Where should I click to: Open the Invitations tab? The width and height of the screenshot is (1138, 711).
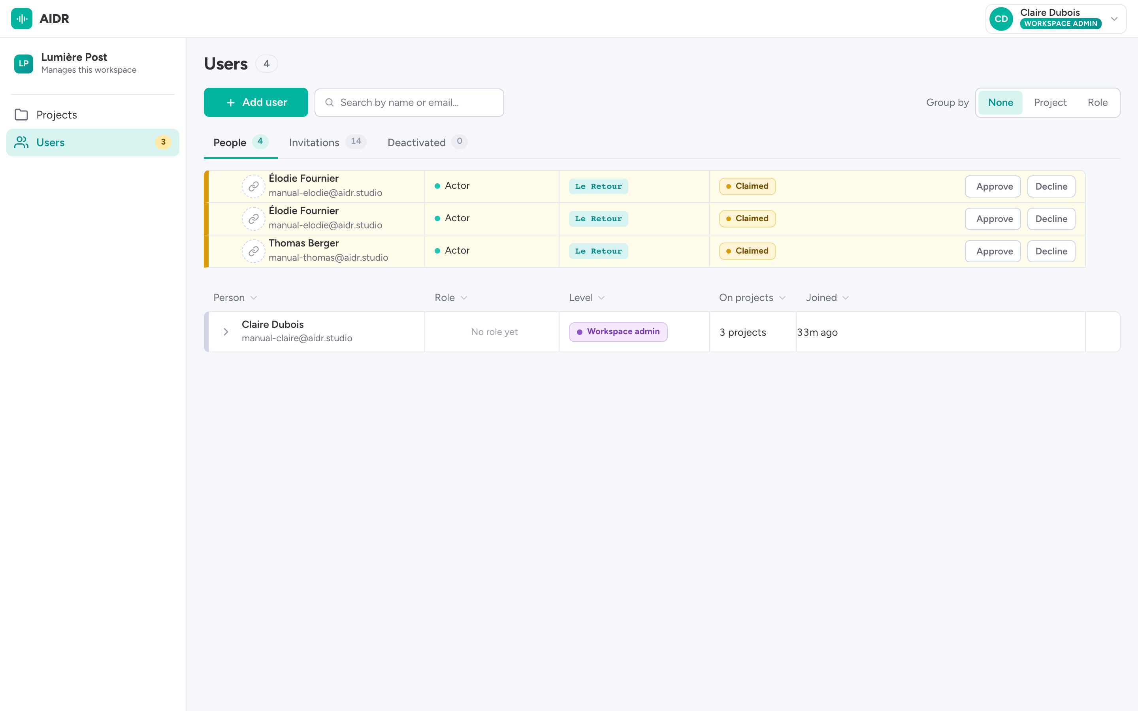click(x=327, y=143)
